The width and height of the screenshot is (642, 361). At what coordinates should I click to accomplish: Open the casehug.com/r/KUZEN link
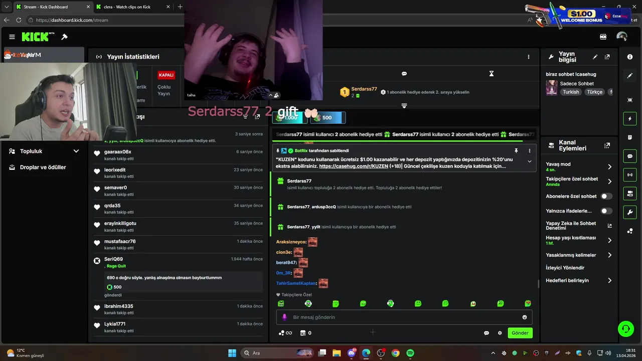point(354,166)
